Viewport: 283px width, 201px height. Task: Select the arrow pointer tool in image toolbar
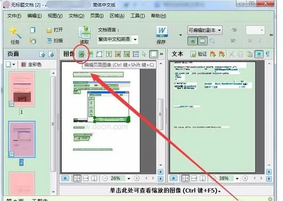(144, 54)
